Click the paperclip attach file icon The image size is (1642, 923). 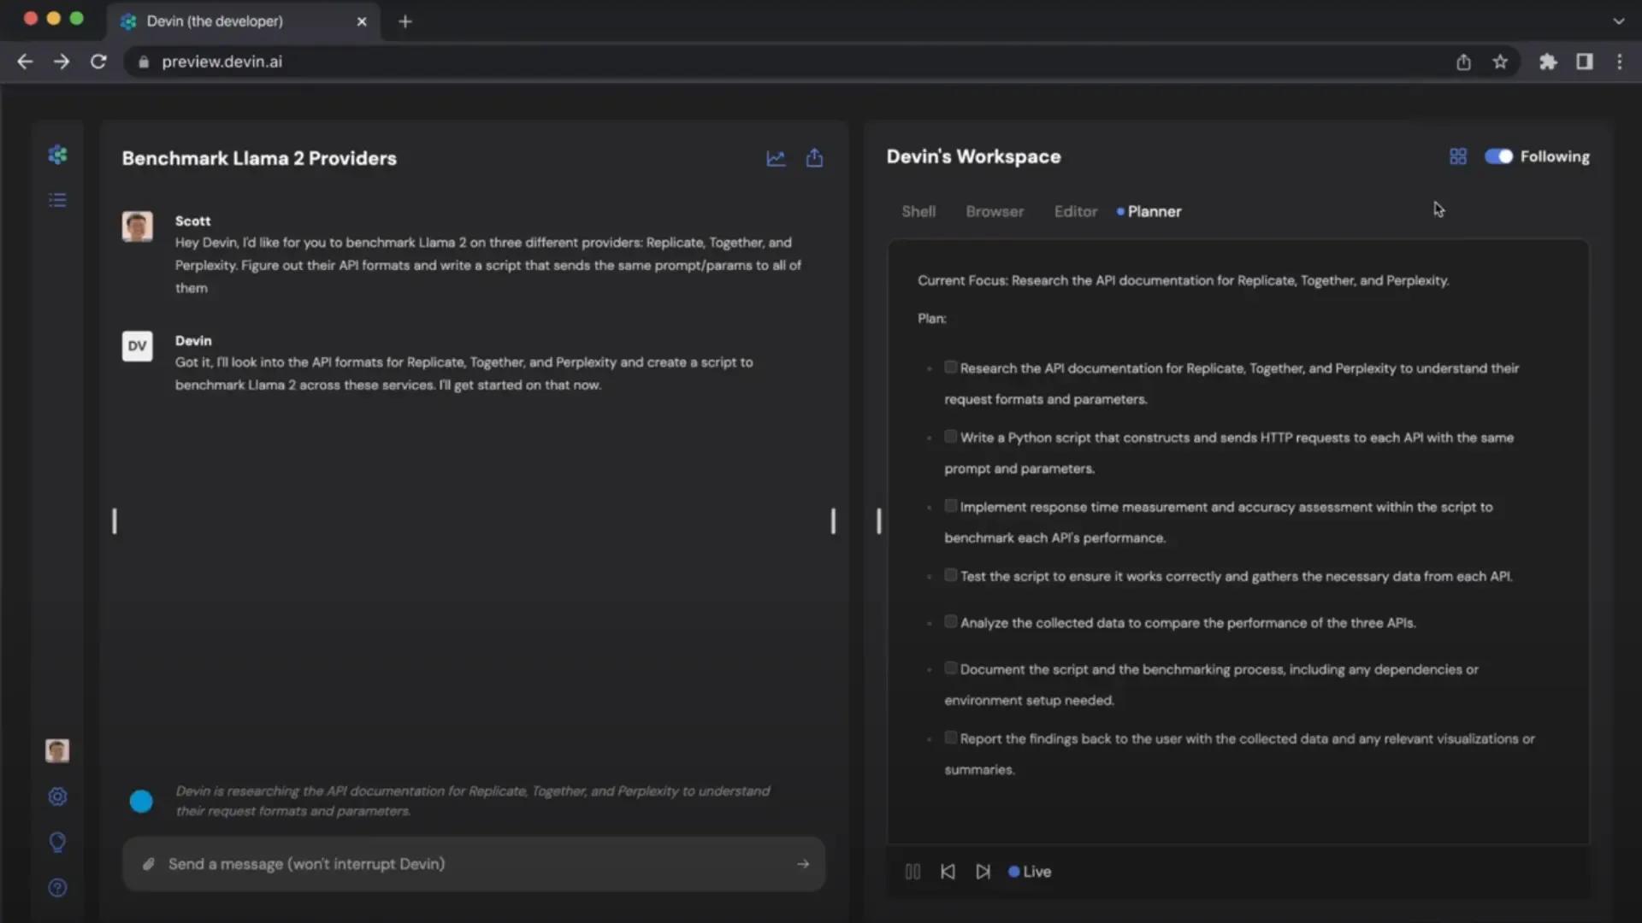[148, 864]
